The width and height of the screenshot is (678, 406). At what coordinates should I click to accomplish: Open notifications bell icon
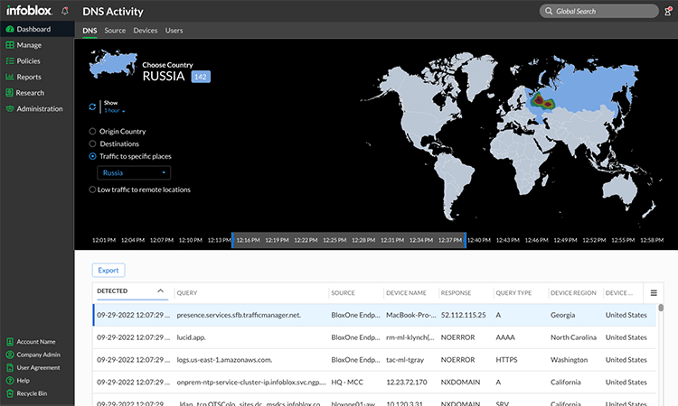[65, 11]
